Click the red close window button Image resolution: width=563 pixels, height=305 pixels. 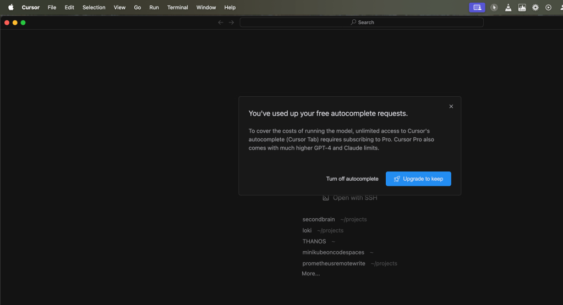pos(7,23)
